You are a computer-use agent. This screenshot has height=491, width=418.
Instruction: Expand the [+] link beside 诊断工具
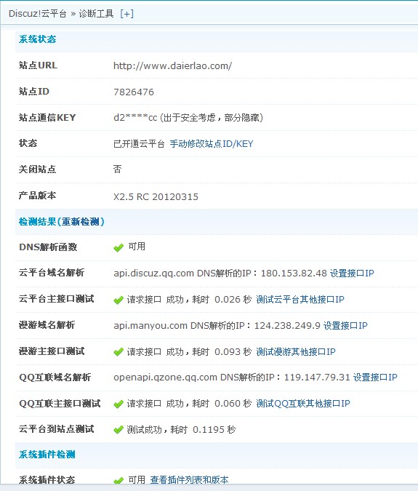126,14
